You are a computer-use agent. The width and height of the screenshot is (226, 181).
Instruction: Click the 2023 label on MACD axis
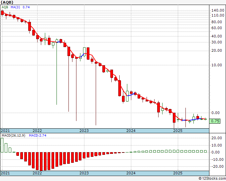click(84, 173)
